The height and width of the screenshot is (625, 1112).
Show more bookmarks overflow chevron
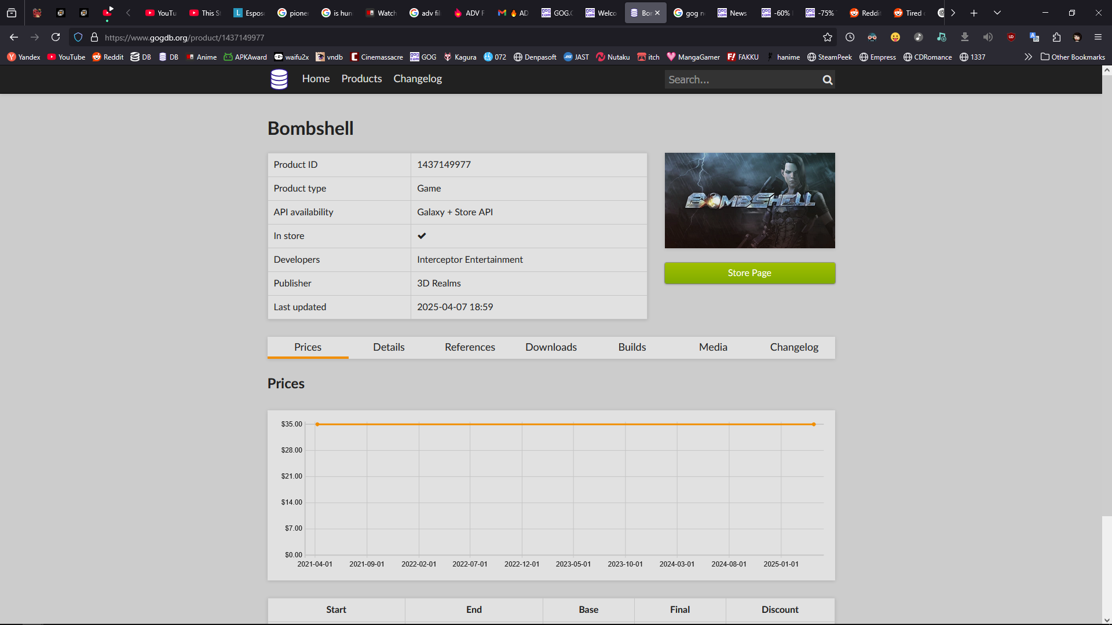1028,57
